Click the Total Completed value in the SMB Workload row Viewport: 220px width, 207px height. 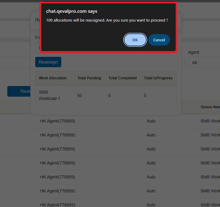point(110,95)
